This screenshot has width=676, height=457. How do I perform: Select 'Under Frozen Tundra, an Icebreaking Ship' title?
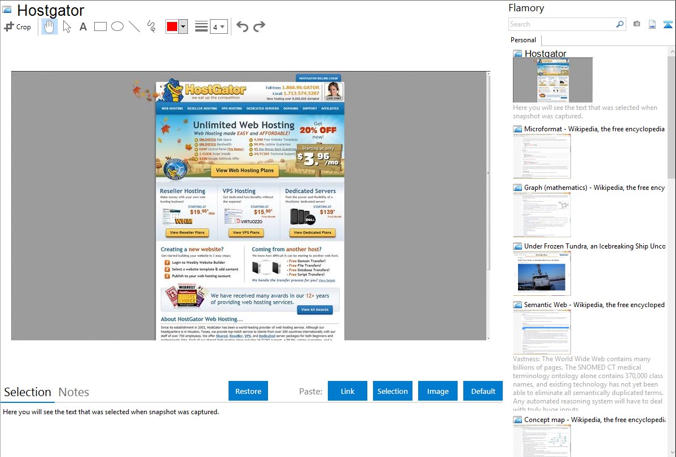(x=595, y=246)
